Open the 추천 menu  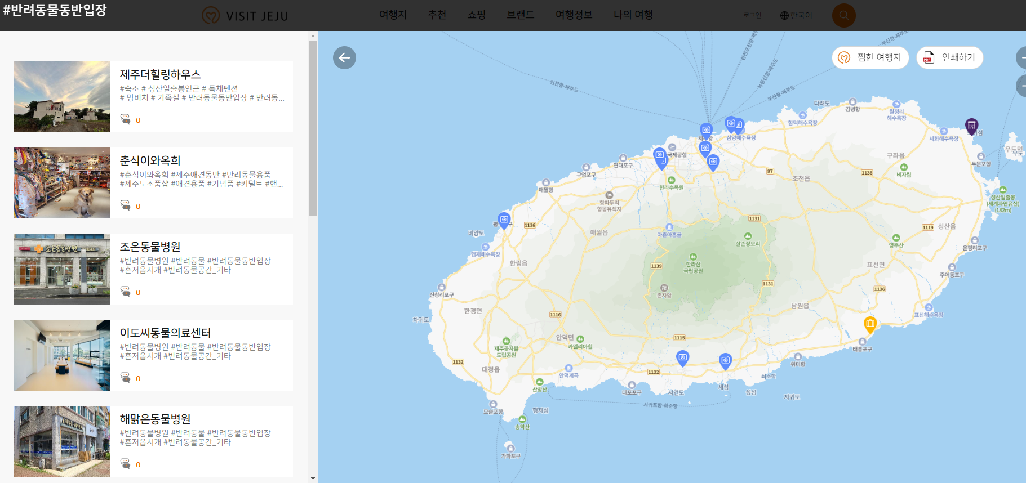[437, 15]
